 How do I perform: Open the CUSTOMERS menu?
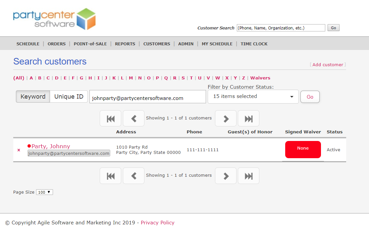coord(157,44)
